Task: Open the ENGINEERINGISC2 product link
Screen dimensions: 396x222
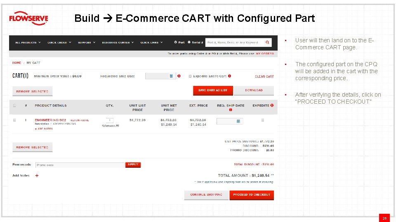Action: click(50, 120)
